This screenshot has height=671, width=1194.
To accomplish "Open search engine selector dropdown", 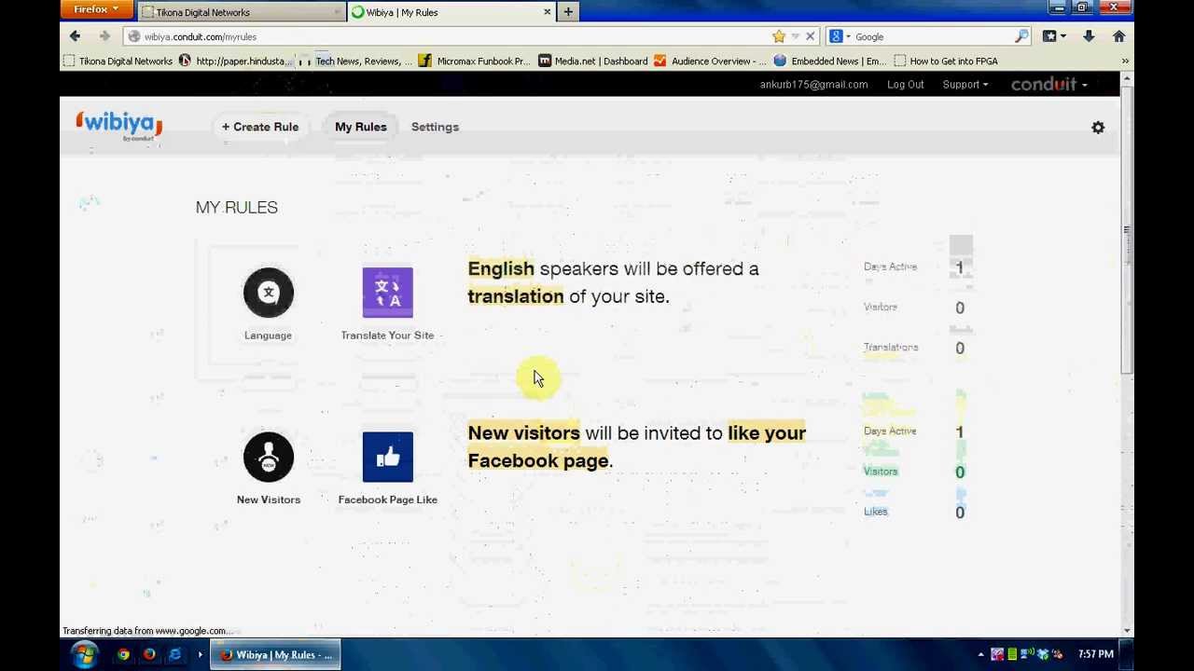I will pyautogui.click(x=840, y=36).
